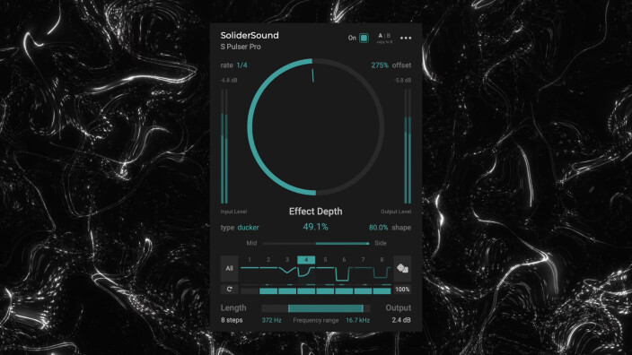Image resolution: width=632 pixels, height=355 pixels.
Task: Click the All steps button
Action: coord(229,268)
